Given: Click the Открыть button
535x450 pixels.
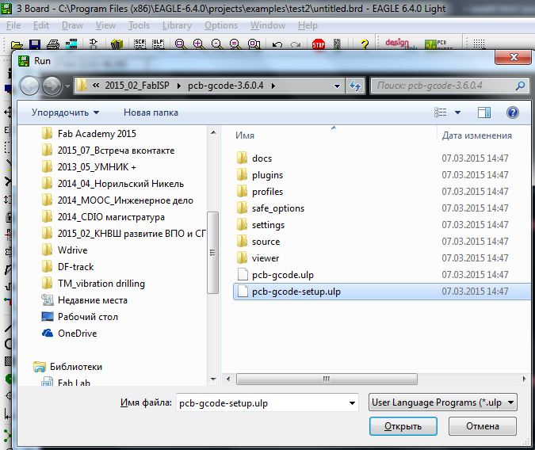Looking at the screenshot, I should click(403, 426).
